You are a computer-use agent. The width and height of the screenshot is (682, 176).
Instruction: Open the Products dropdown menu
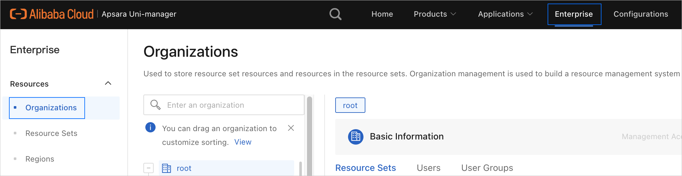435,14
